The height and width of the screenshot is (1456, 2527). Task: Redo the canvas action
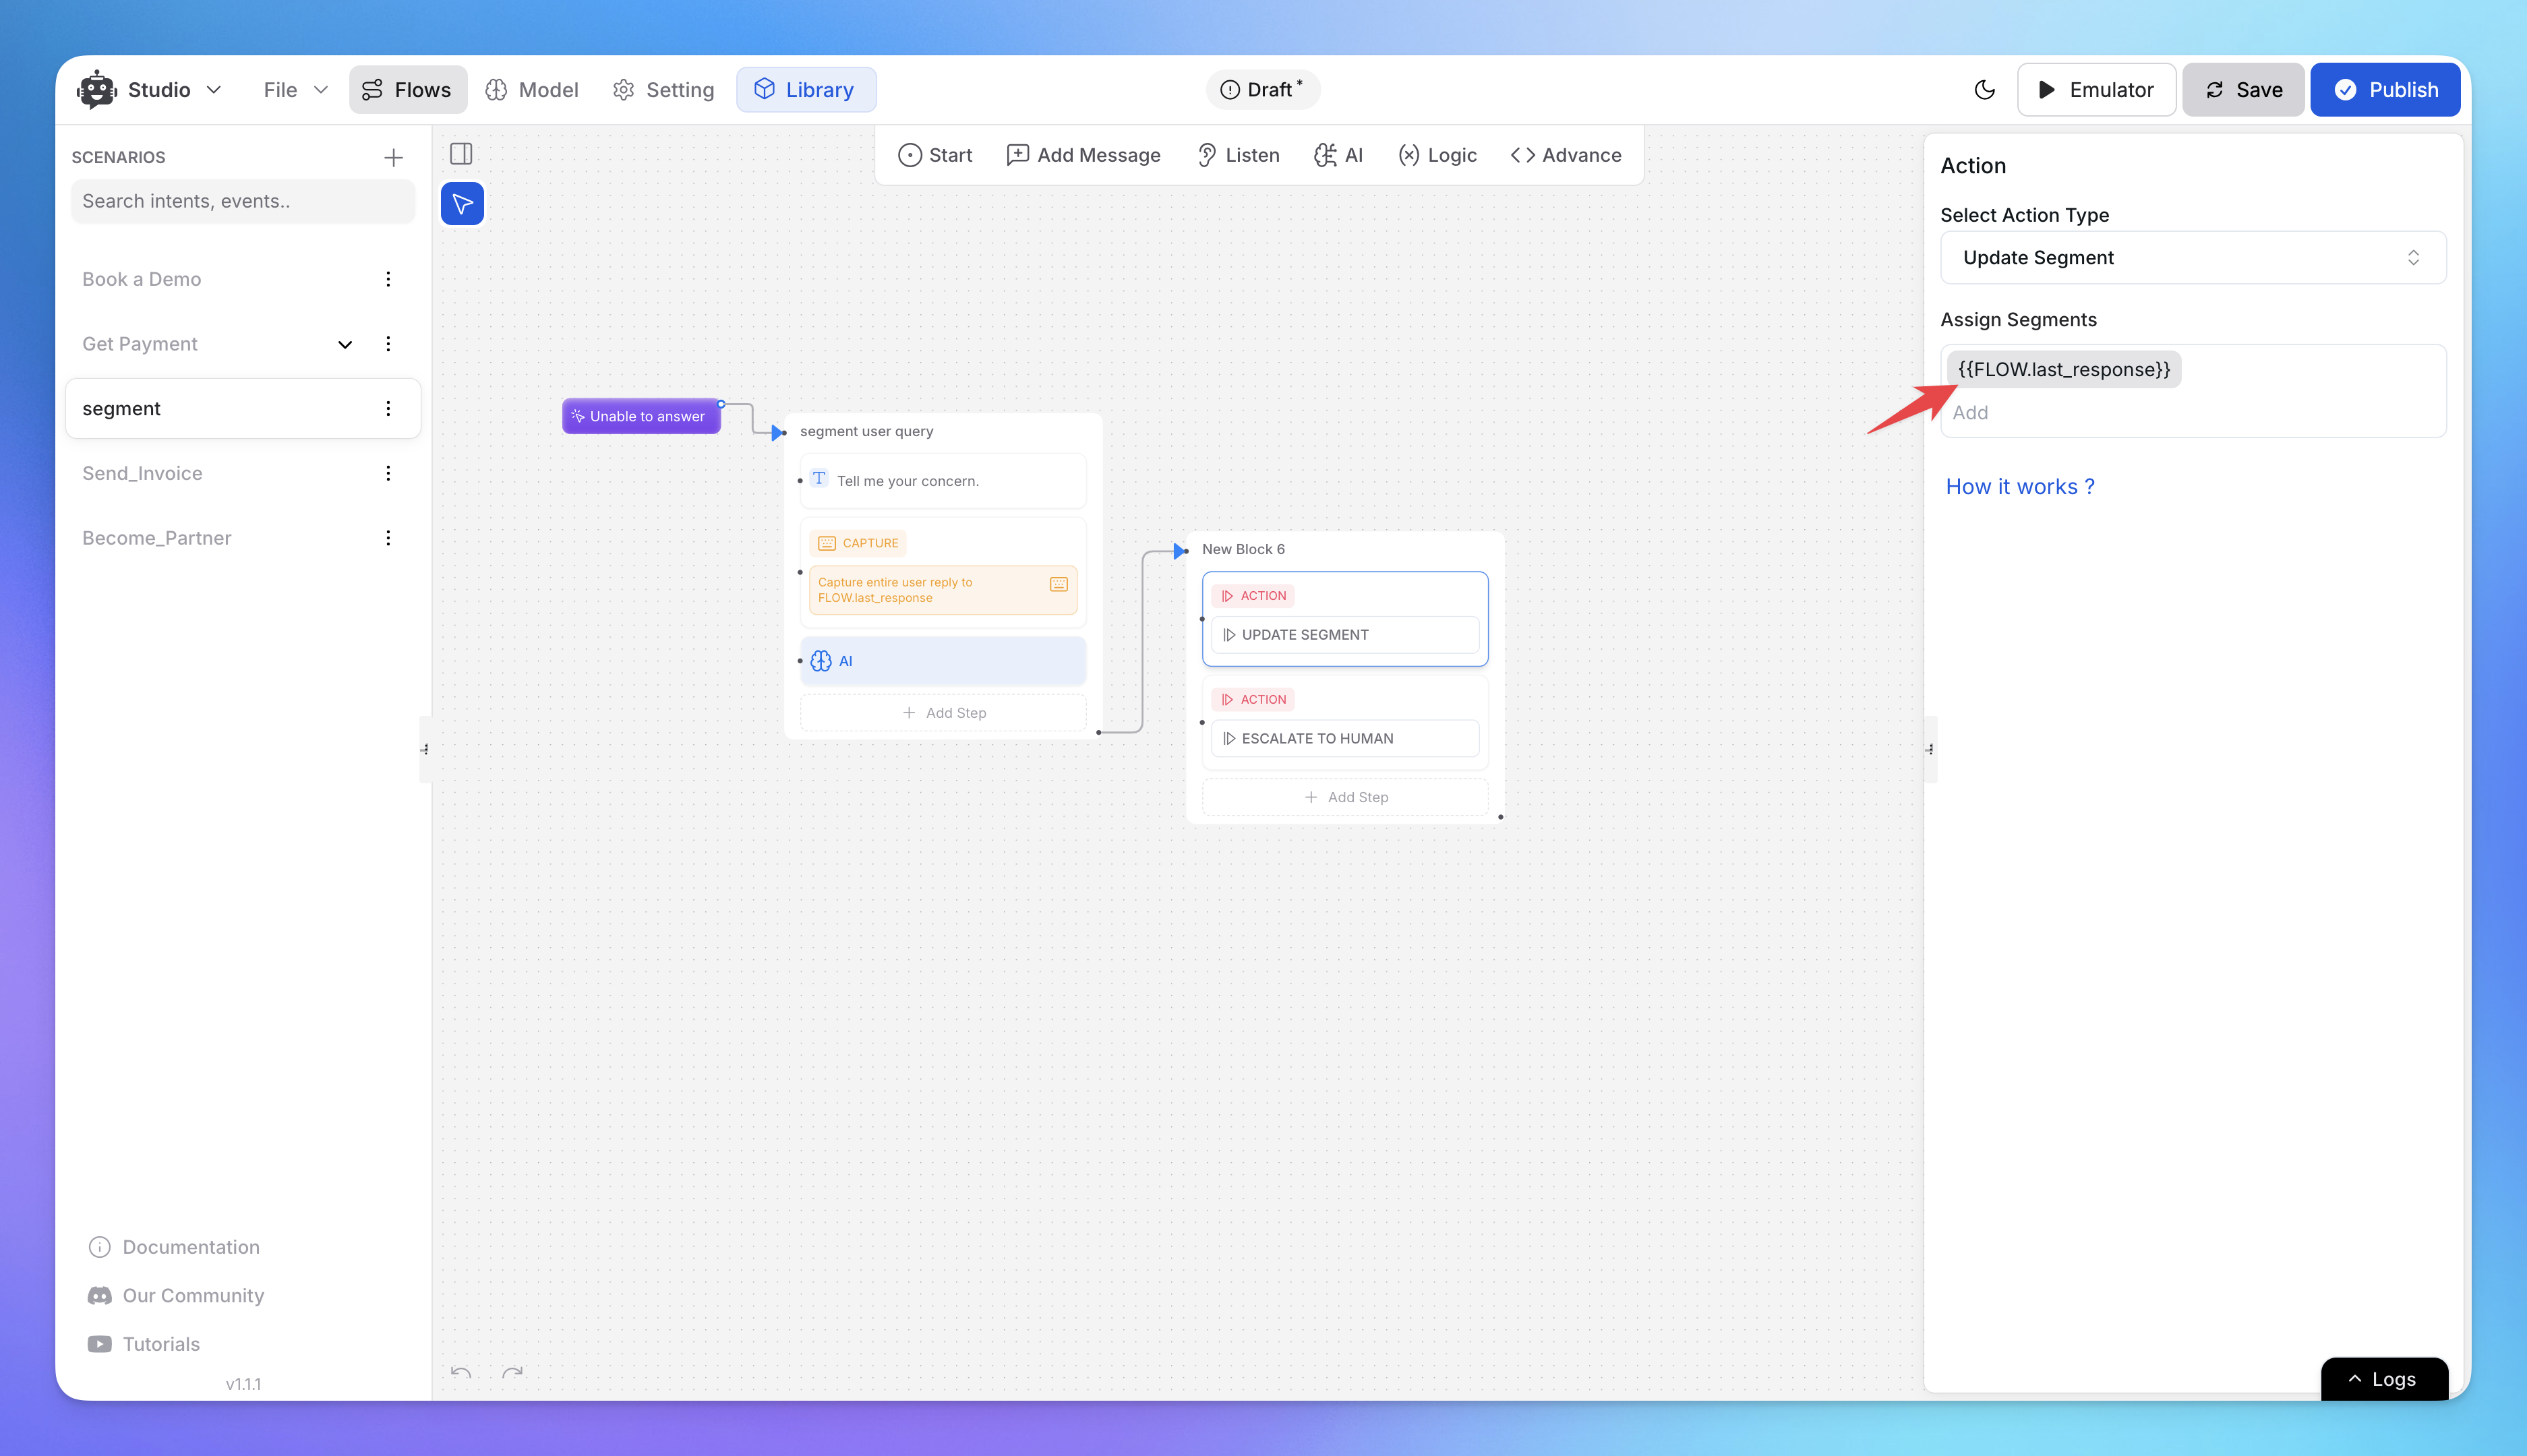[512, 1373]
